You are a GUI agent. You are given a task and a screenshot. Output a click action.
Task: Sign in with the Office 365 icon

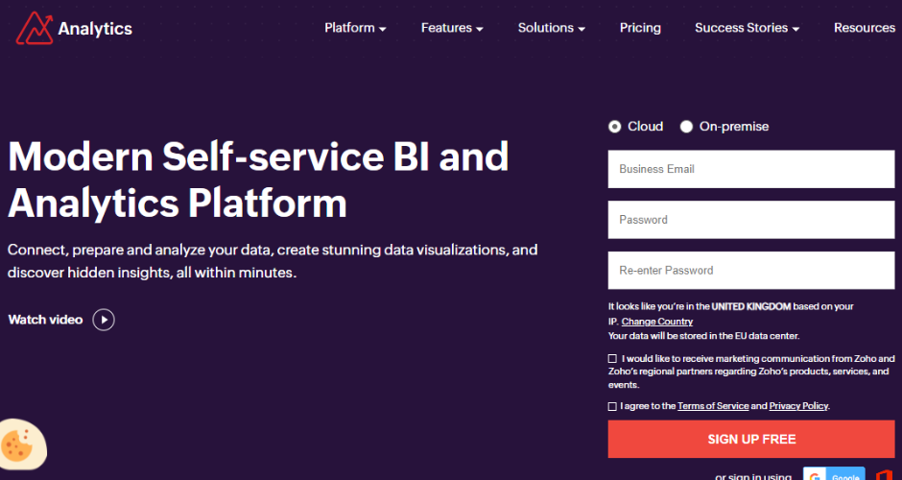coord(885,474)
